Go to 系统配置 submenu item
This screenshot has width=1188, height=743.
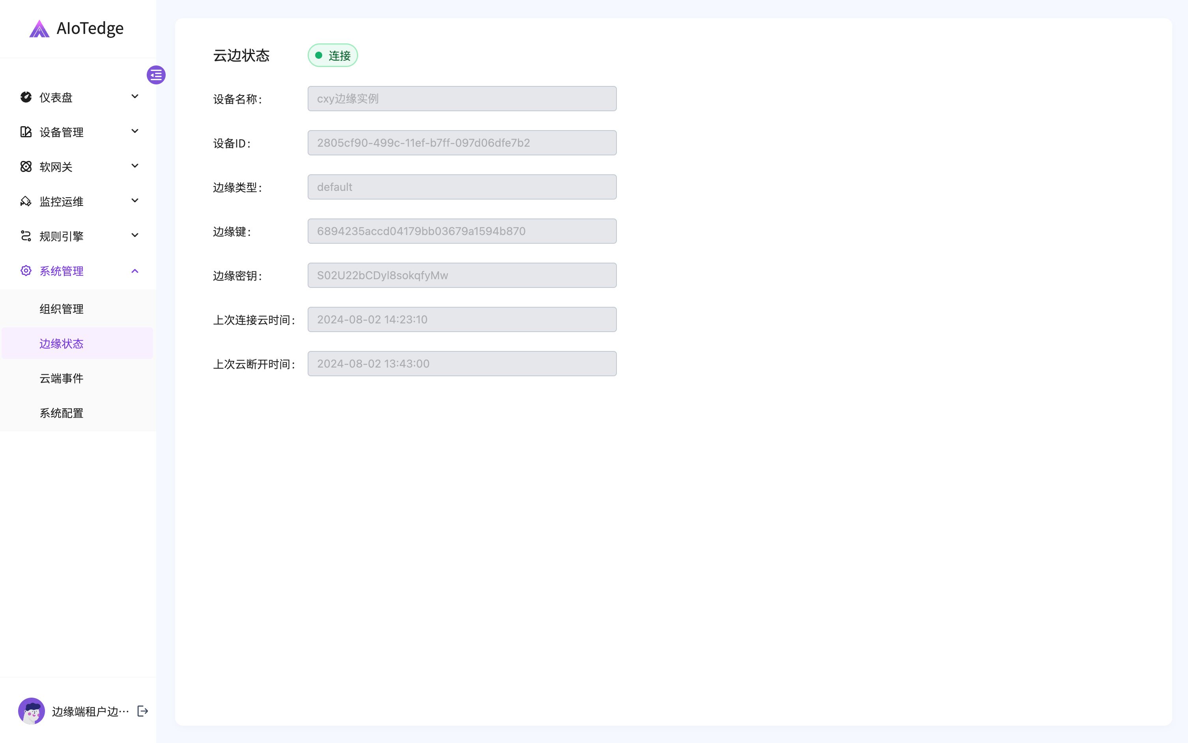pos(62,413)
